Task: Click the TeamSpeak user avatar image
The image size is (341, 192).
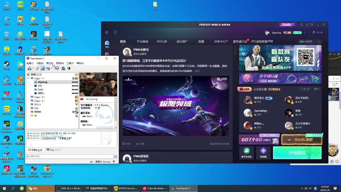Action: point(98,84)
